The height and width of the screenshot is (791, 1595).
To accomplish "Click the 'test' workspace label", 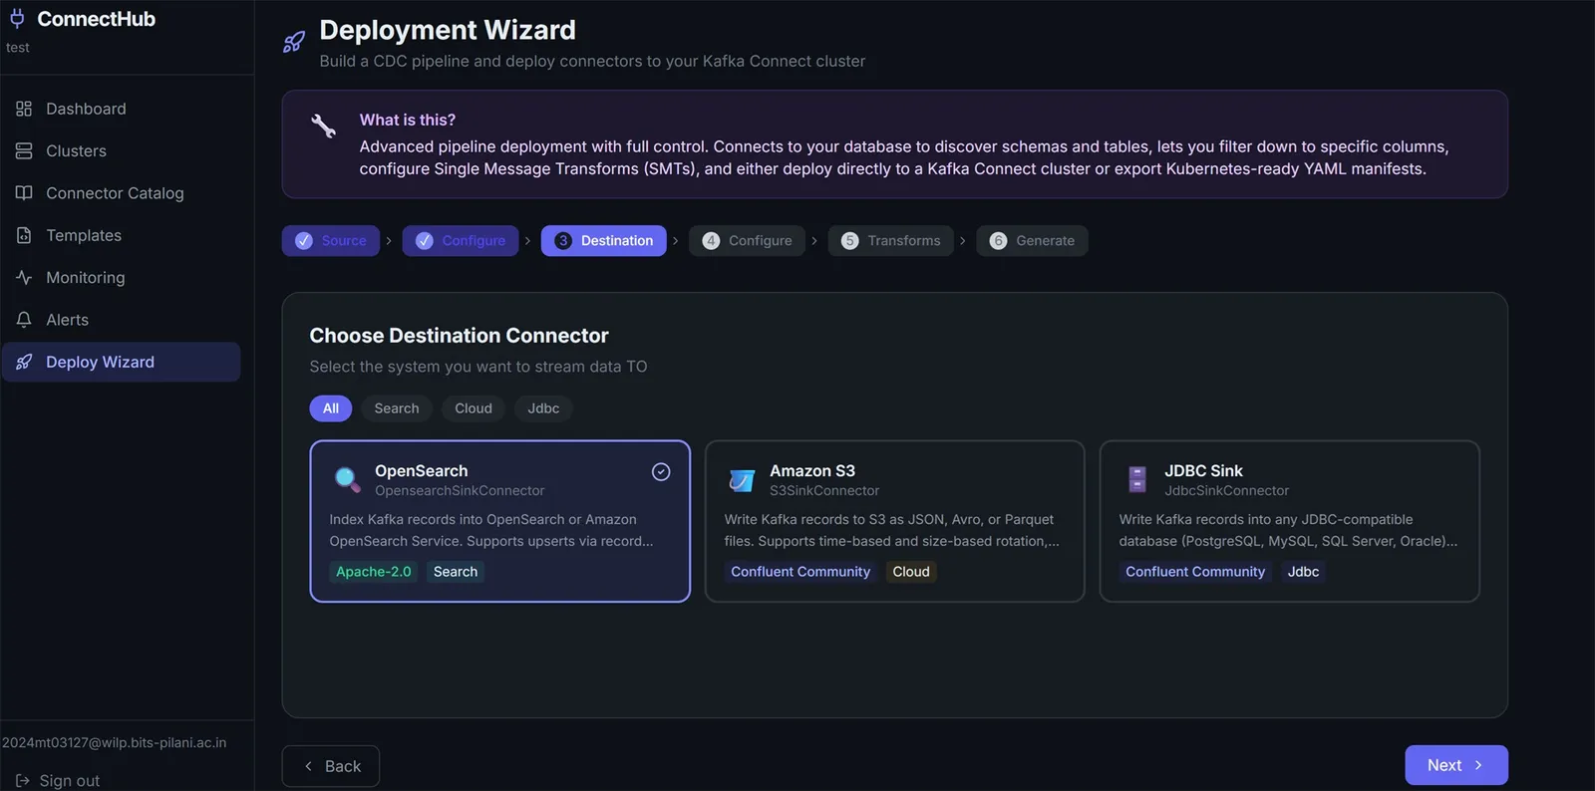I will click(18, 48).
